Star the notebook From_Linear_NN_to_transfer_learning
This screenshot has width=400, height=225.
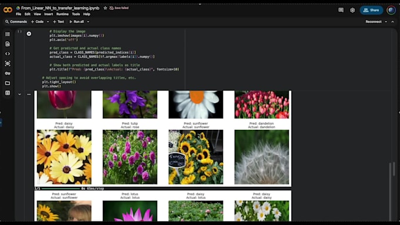pos(105,8)
